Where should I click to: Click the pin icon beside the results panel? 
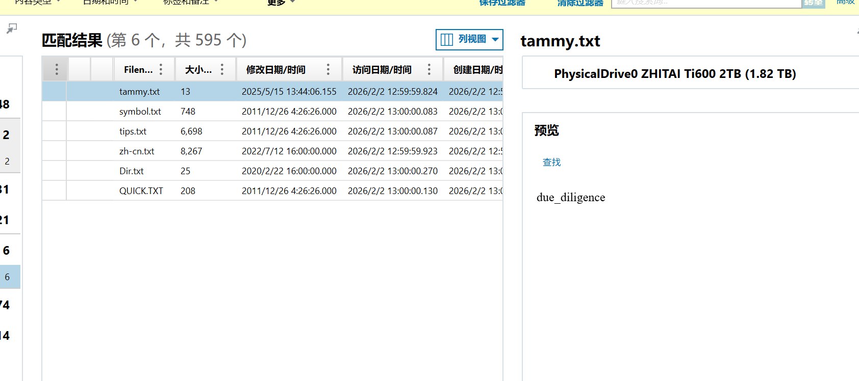11,29
